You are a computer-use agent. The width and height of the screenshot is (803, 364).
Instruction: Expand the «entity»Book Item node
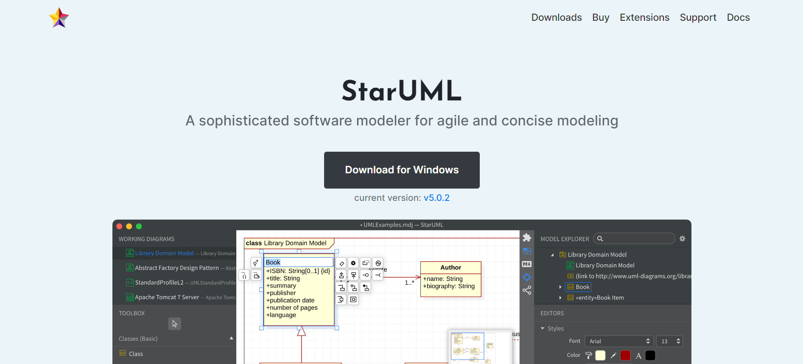(560, 298)
